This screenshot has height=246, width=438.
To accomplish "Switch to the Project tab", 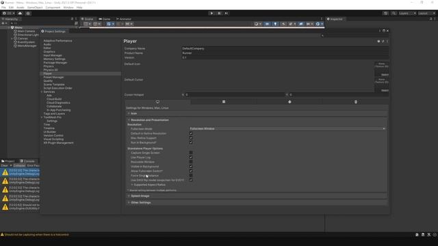I will 8,161.
